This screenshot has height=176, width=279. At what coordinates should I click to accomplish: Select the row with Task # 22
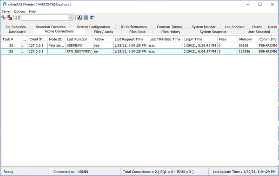tap(139, 46)
